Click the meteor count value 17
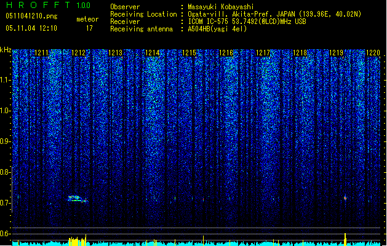This screenshot has width=387, height=246. click(x=89, y=28)
